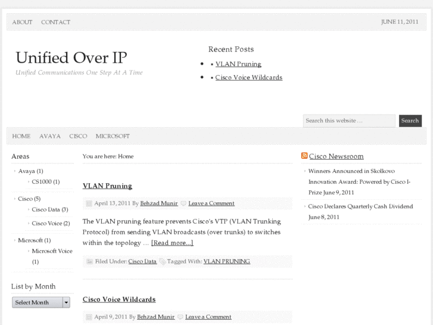Image resolution: width=433 pixels, height=325 pixels.
Task: Open the Avaya menu item
Action: click(x=49, y=136)
